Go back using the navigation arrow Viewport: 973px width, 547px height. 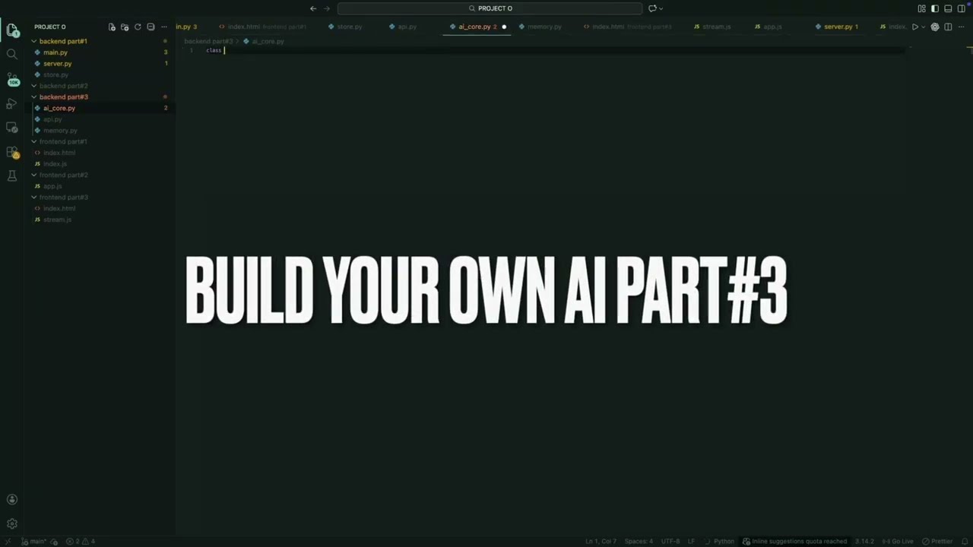(313, 8)
